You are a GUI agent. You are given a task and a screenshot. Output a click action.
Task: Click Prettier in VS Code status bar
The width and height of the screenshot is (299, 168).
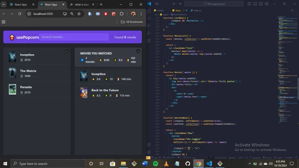288,157
